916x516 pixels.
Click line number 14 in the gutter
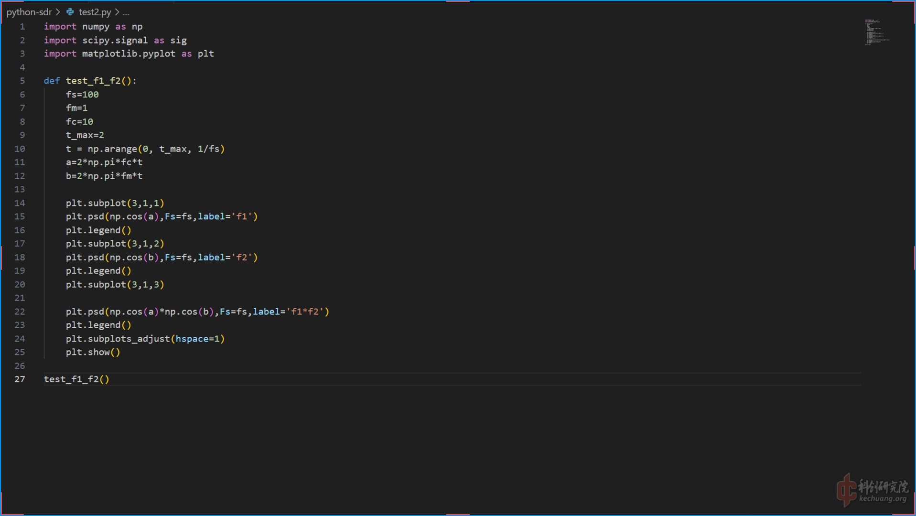tap(20, 203)
